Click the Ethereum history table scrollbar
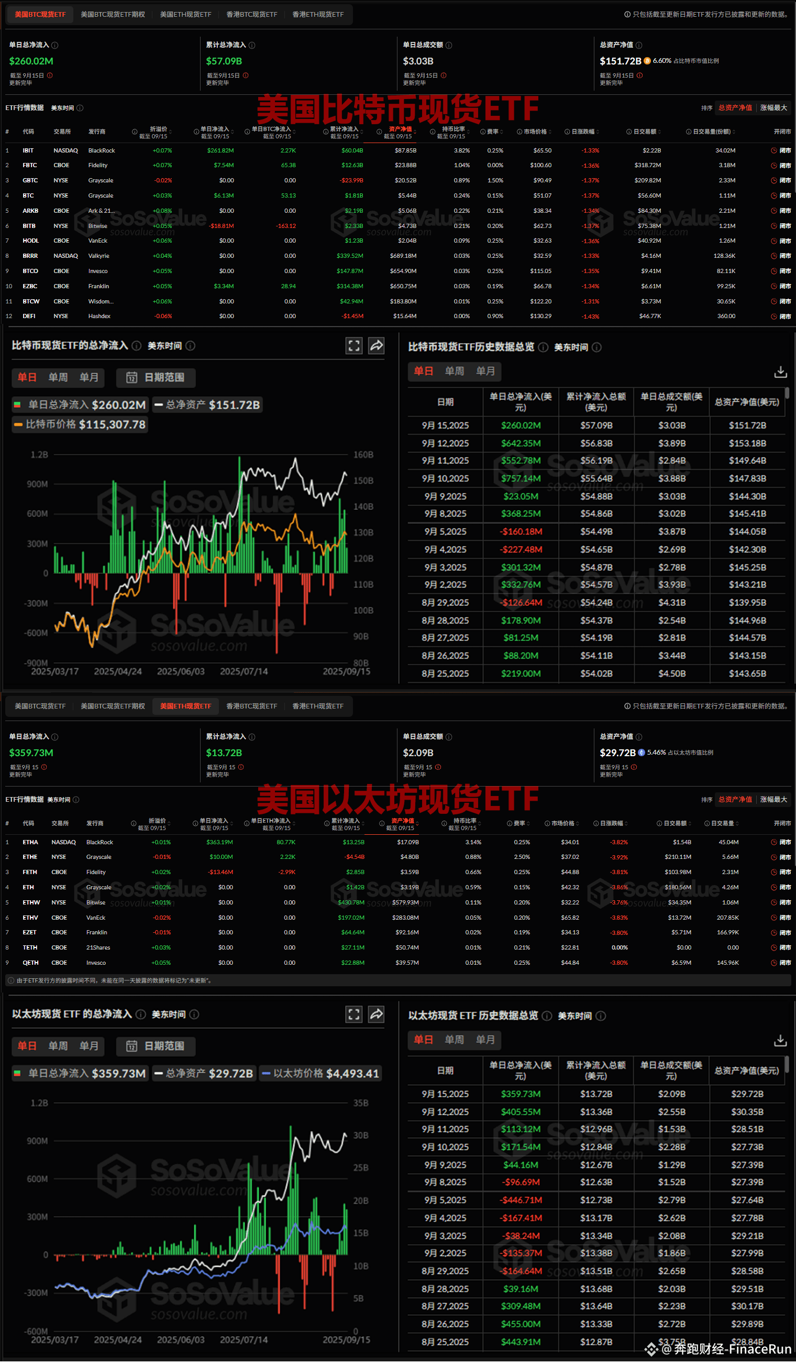796x1363 pixels. pos(787,1064)
